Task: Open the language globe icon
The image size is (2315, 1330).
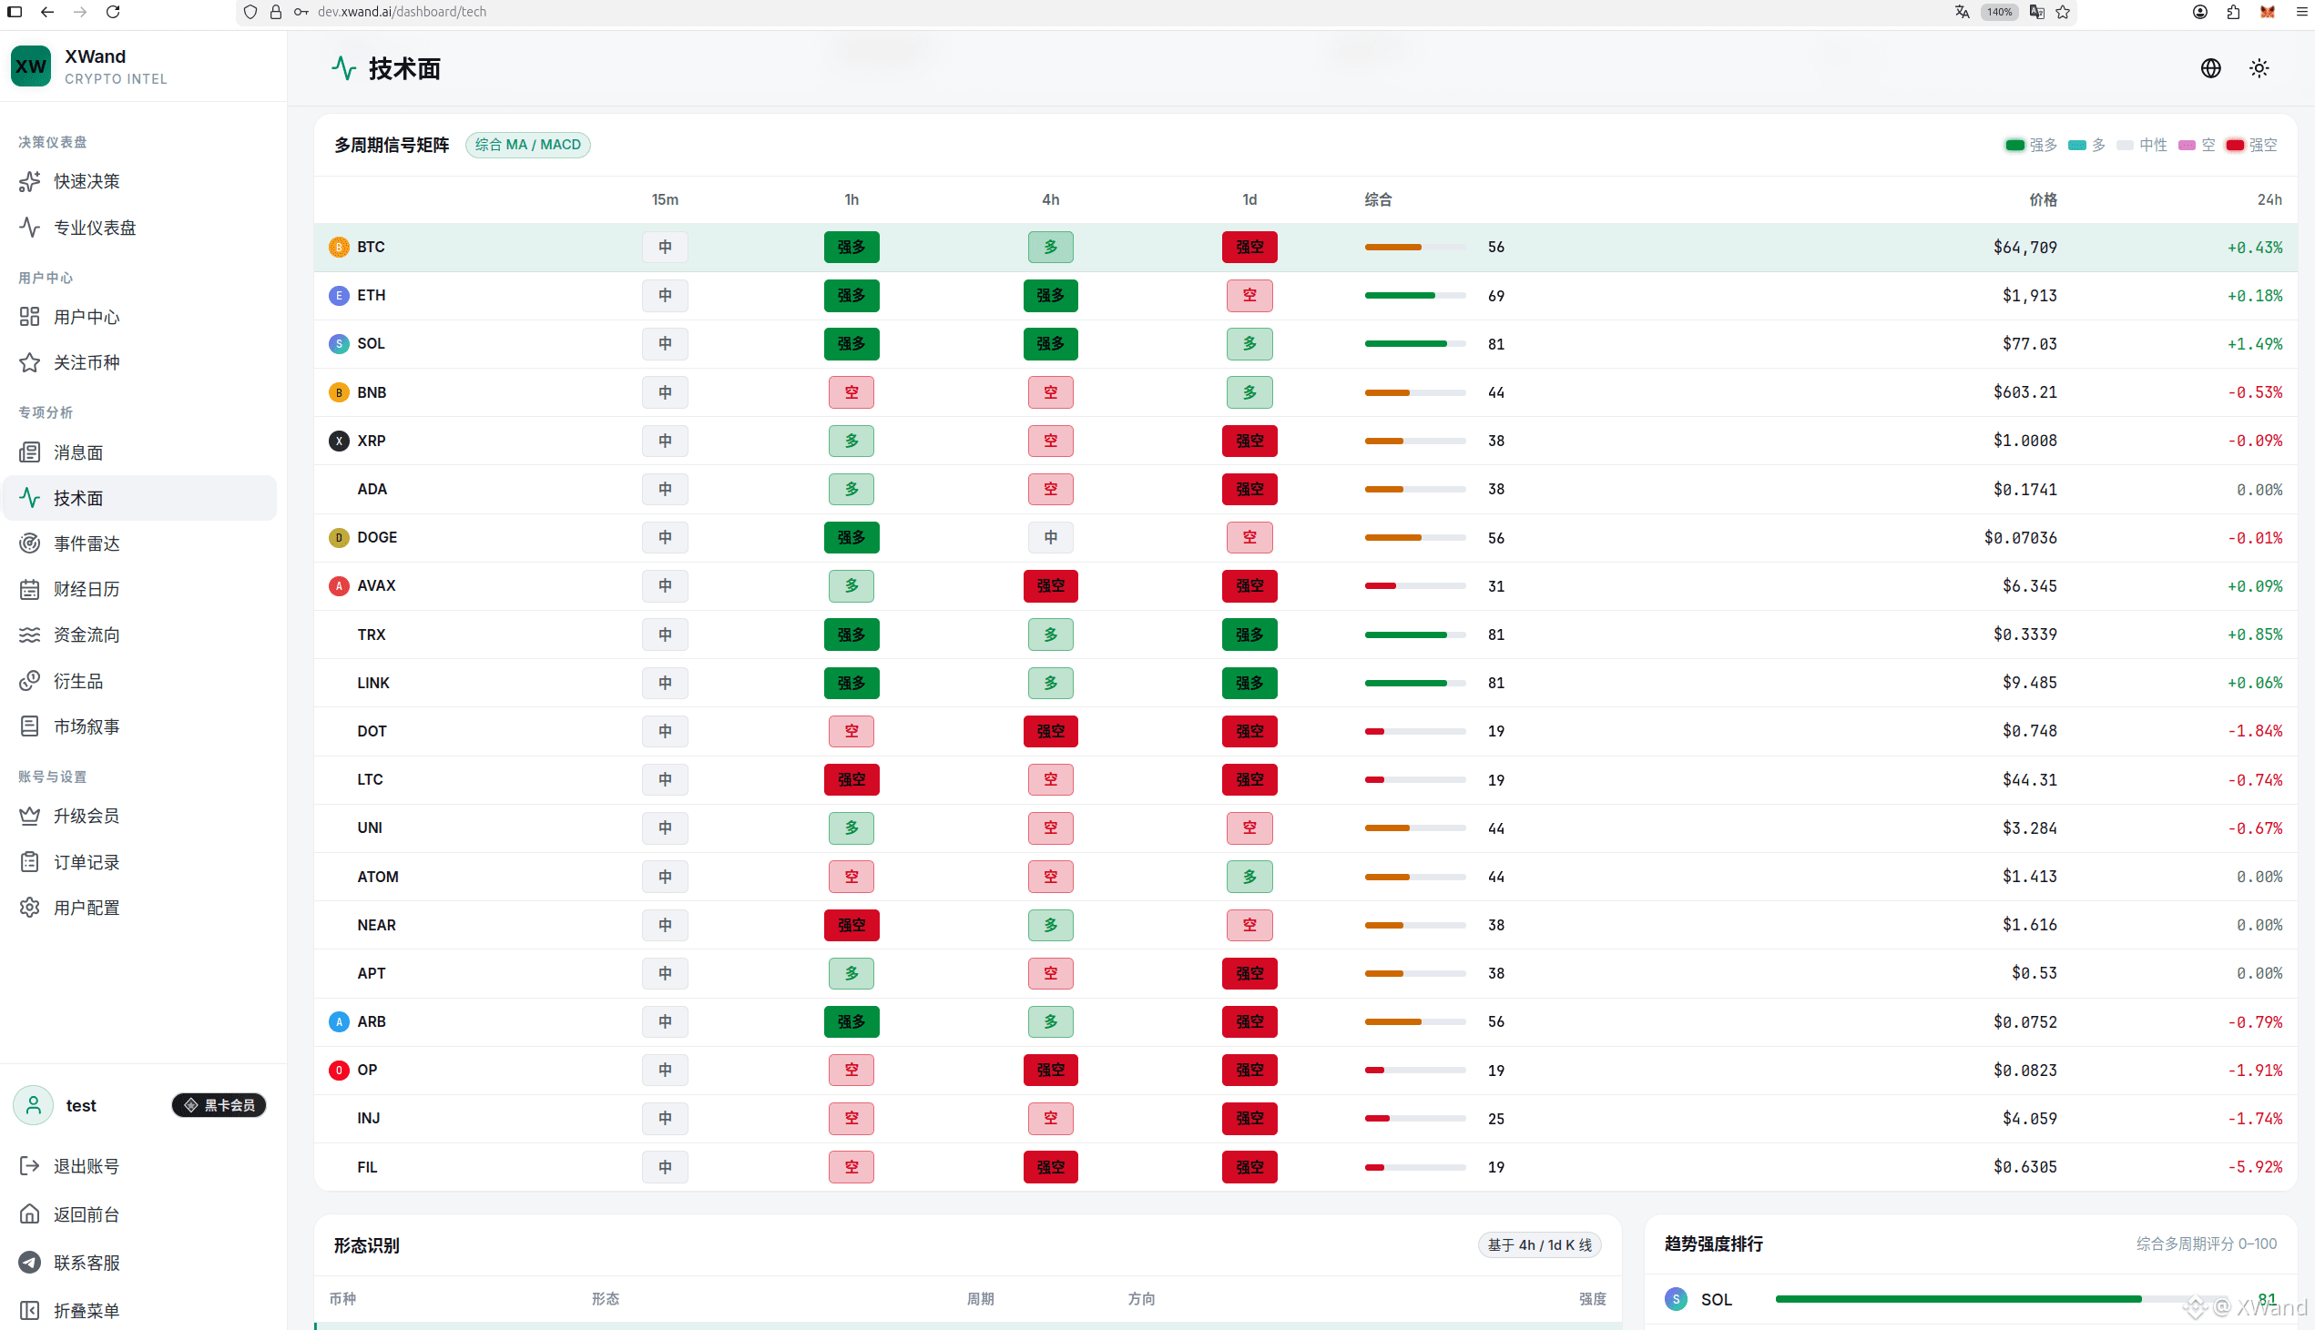Action: 2211,68
